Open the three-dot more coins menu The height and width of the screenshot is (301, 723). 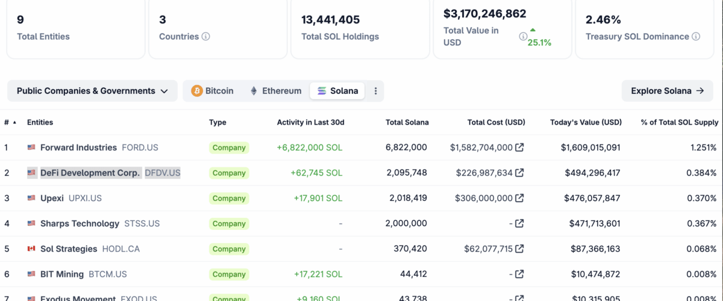pos(376,91)
